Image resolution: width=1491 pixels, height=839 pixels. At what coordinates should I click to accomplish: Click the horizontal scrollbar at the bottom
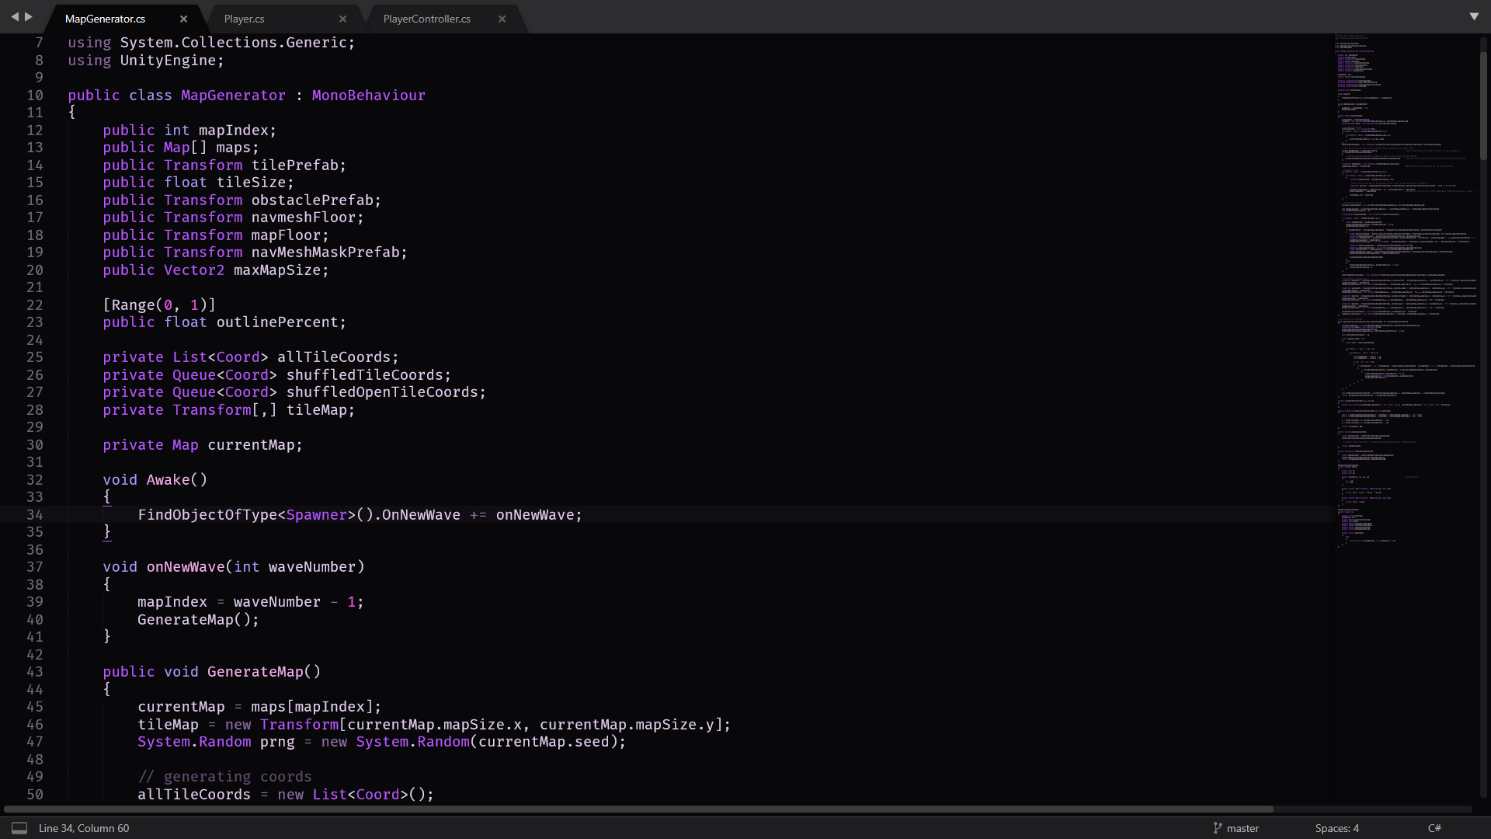pyautogui.click(x=637, y=809)
